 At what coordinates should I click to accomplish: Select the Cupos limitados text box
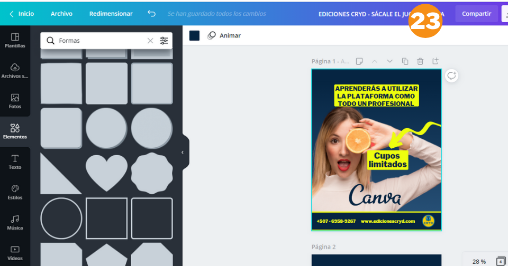(x=387, y=160)
